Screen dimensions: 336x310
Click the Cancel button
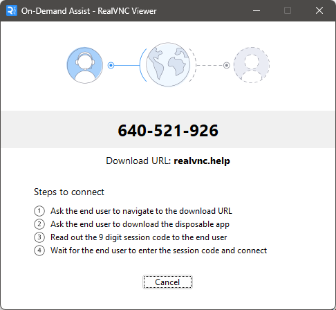tap(167, 282)
